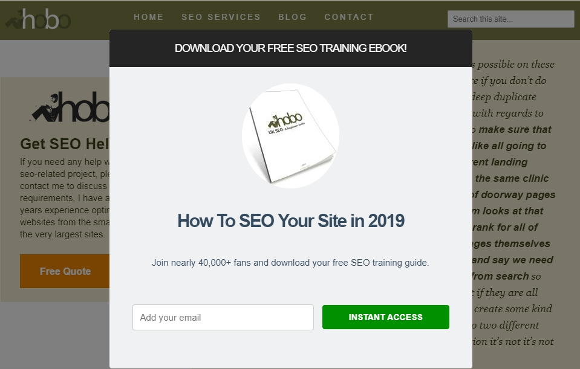Viewport: 580px width, 369px height.
Task: Click the sidebar Hobo logo image
Action: [70, 107]
